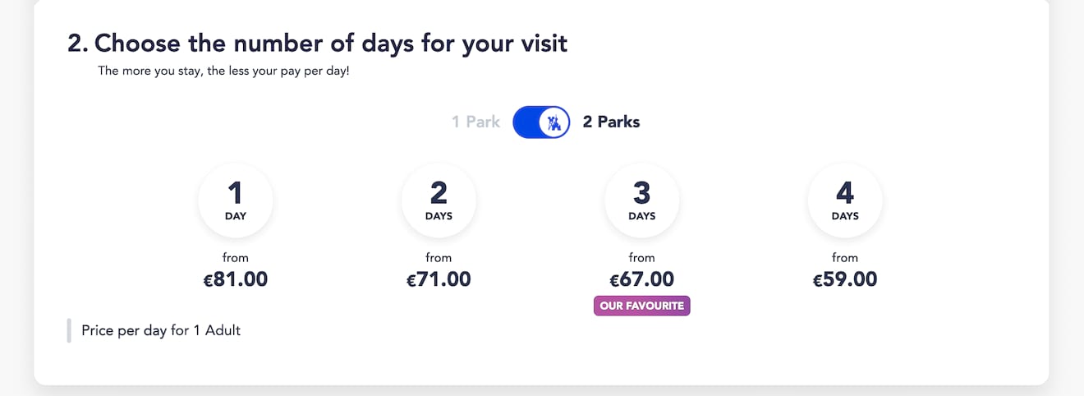This screenshot has width=1084, height=396.
Task: Click the €71.00 price
Action: click(439, 279)
